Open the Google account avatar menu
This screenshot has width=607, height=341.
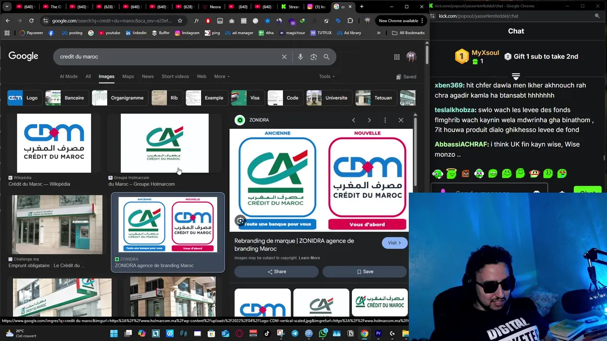point(411,57)
